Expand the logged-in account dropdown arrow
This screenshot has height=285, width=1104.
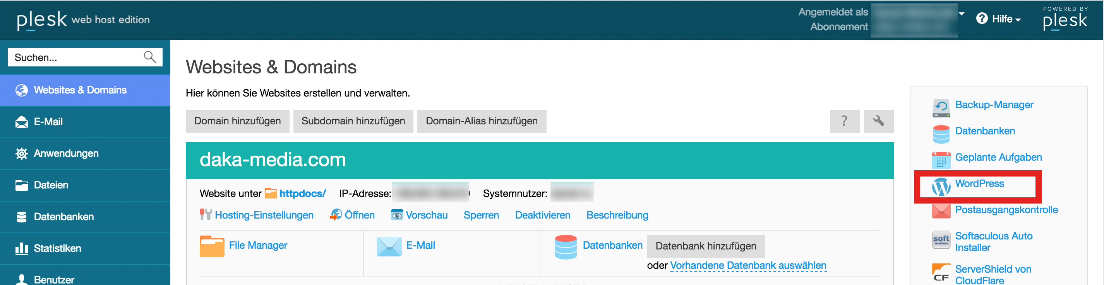point(962,14)
